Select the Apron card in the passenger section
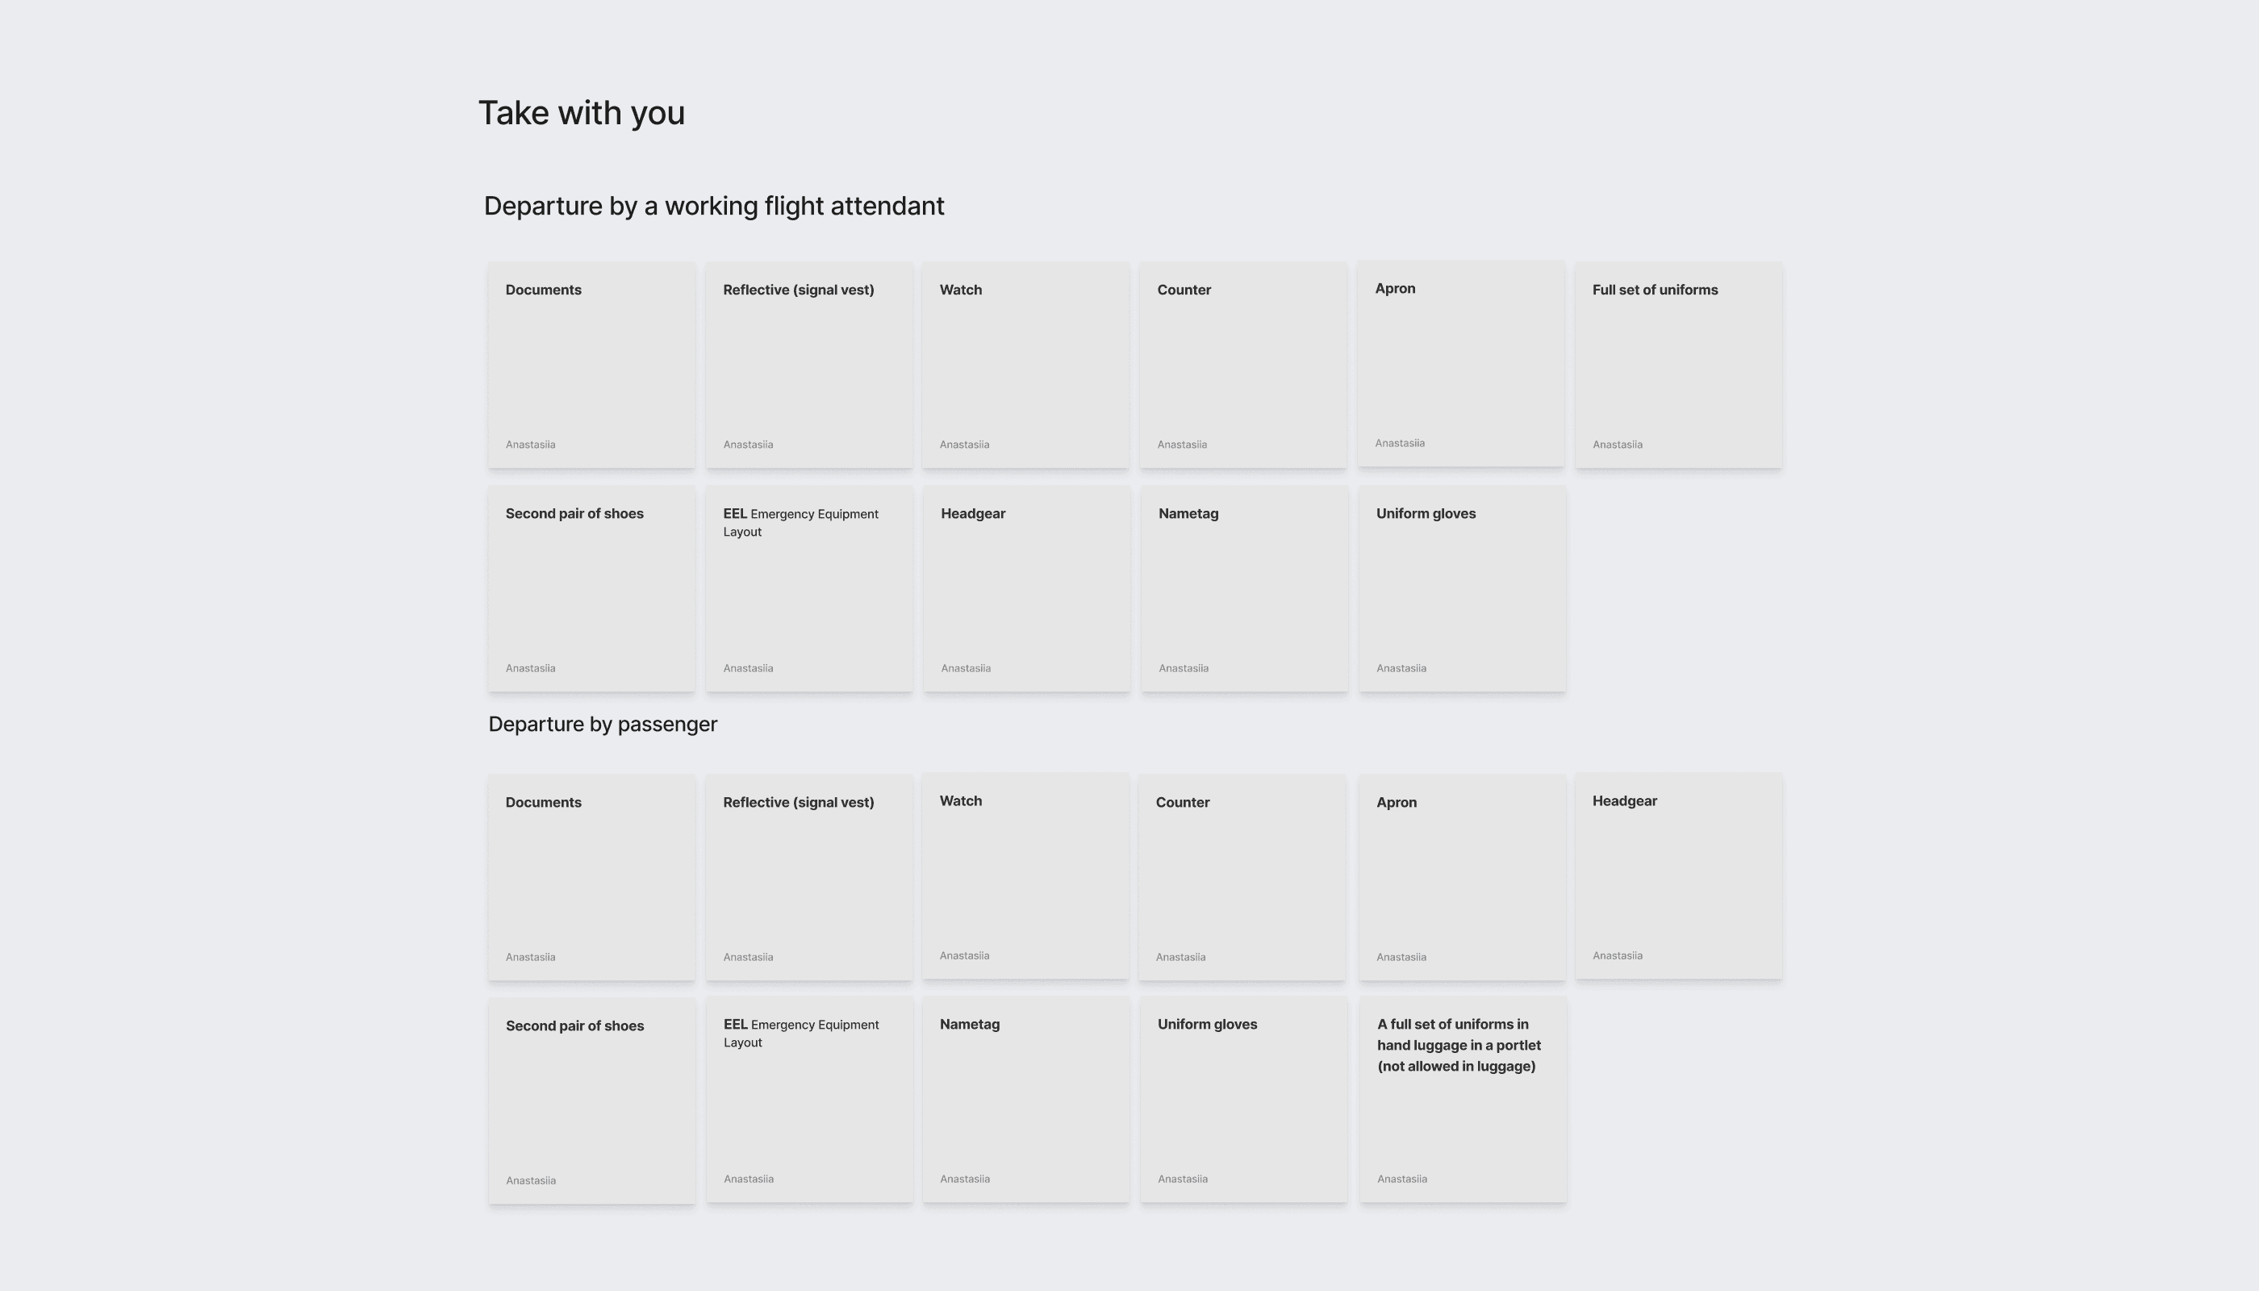The height and width of the screenshot is (1291, 2259). (x=1462, y=877)
